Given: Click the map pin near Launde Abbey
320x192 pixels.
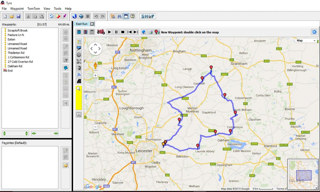Looking at the screenshot, I should tap(198, 146).
